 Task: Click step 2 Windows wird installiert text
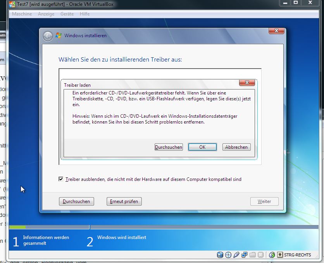point(122,237)
